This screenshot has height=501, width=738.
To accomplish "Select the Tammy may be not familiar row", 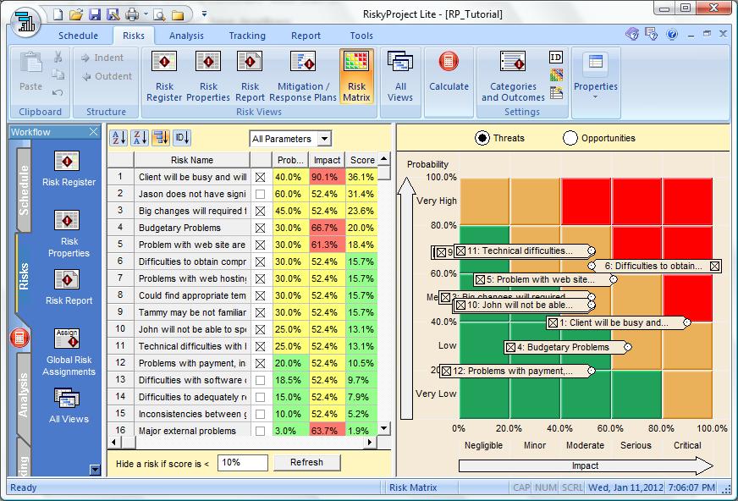I will click(x=242, y=312).
